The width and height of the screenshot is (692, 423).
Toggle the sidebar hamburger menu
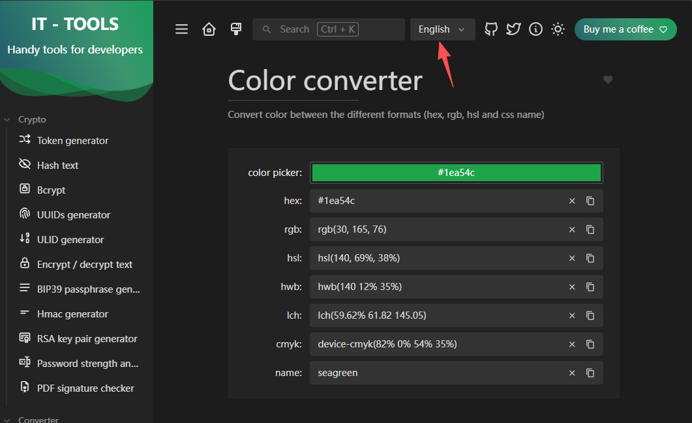coord(182,29)
